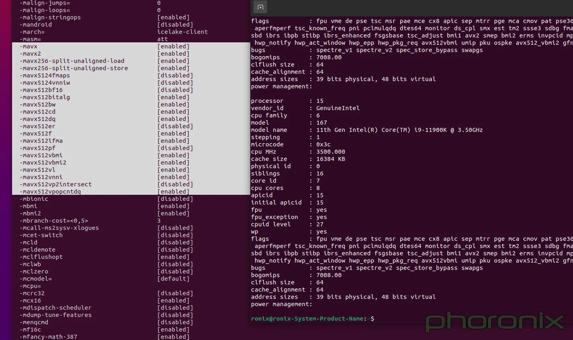Viewport: 573px width, 340px height.
Task: Click the '-mfancy-math-387' option
Action: coord(48,337)
